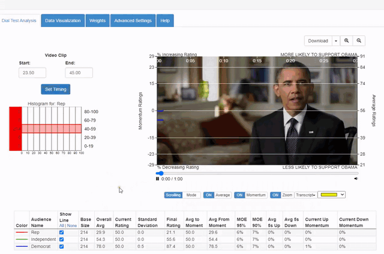This screenshot has width=384, height=254.
Task: Open the yellow color picker dropdown
Action: 331,195
